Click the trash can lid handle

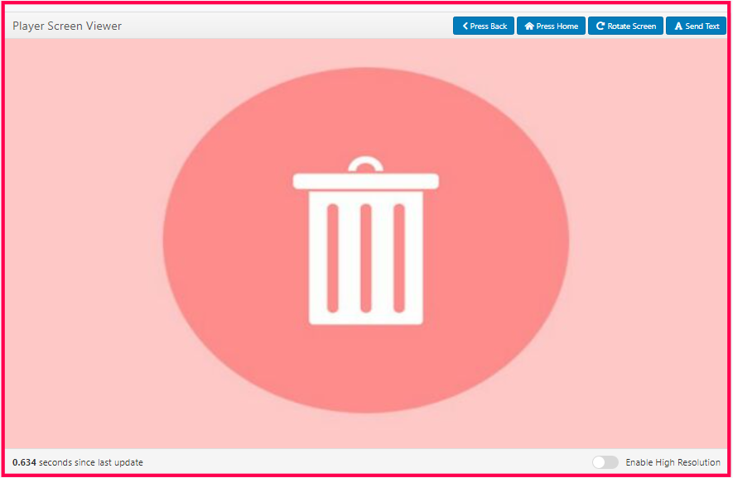pyautogui.click(x=365, y=163)
